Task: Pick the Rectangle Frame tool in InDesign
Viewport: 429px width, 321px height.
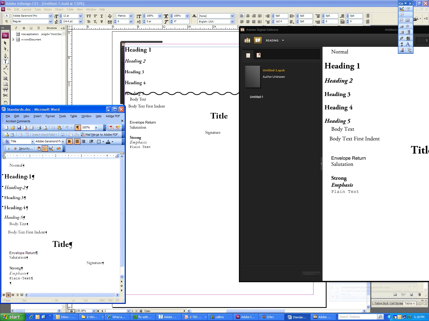Action: click(5, 78)
